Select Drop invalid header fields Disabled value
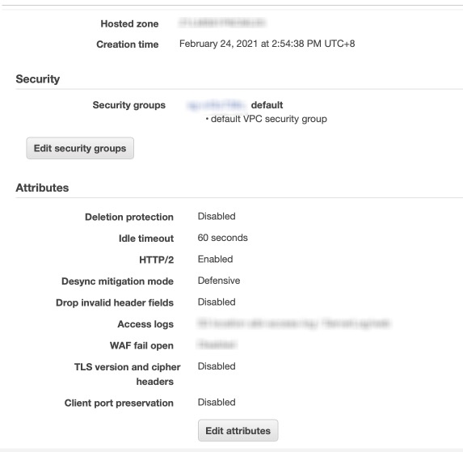 217,302
